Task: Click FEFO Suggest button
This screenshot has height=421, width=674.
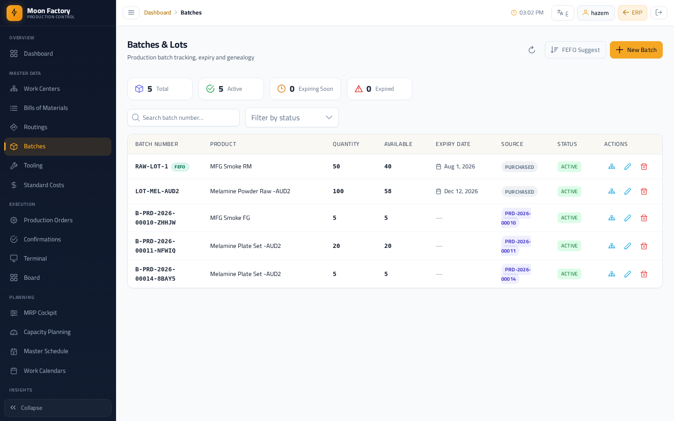Action: point(575,50)
